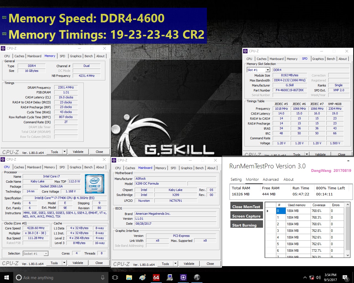The height and width of the screenshot is (283, 354).
Task: Launch File Explorer from the taskbar
Action: tap(129, 277)
